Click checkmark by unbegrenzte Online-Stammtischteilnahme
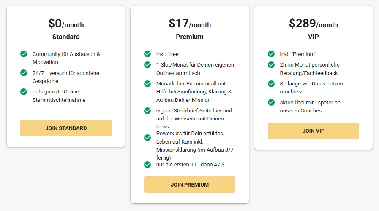 click(24, 91)
